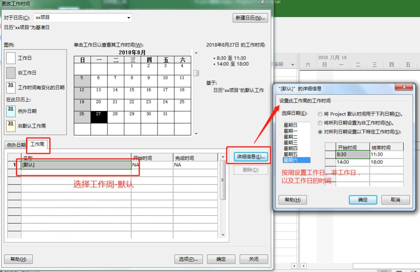This screenshot has width=420, height=272.
Task: Select 将 Project 默认时间用于下列日期 radio option
Action: pyautogui.click(x=320, y=114)
